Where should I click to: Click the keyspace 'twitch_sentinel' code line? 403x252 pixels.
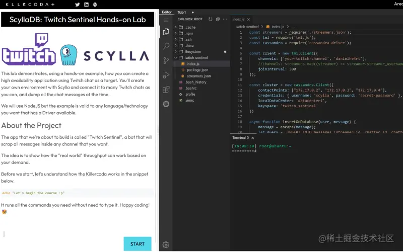[x=288, y=106]
